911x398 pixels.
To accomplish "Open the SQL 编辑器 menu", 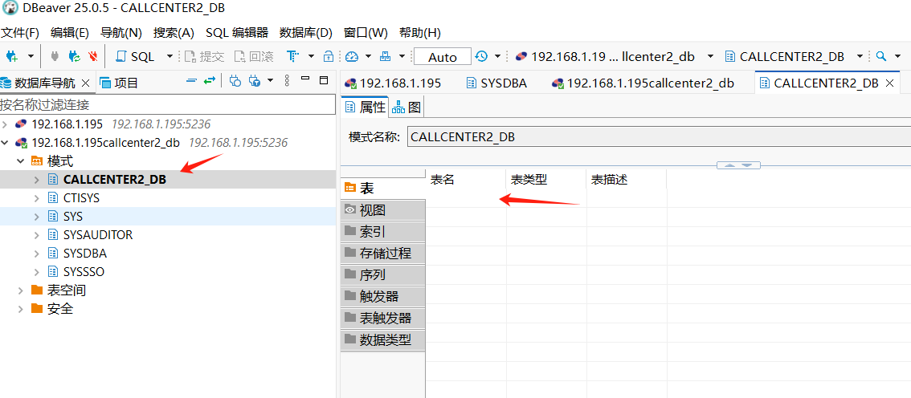I will pyautogui.click(x=237, y=32).
